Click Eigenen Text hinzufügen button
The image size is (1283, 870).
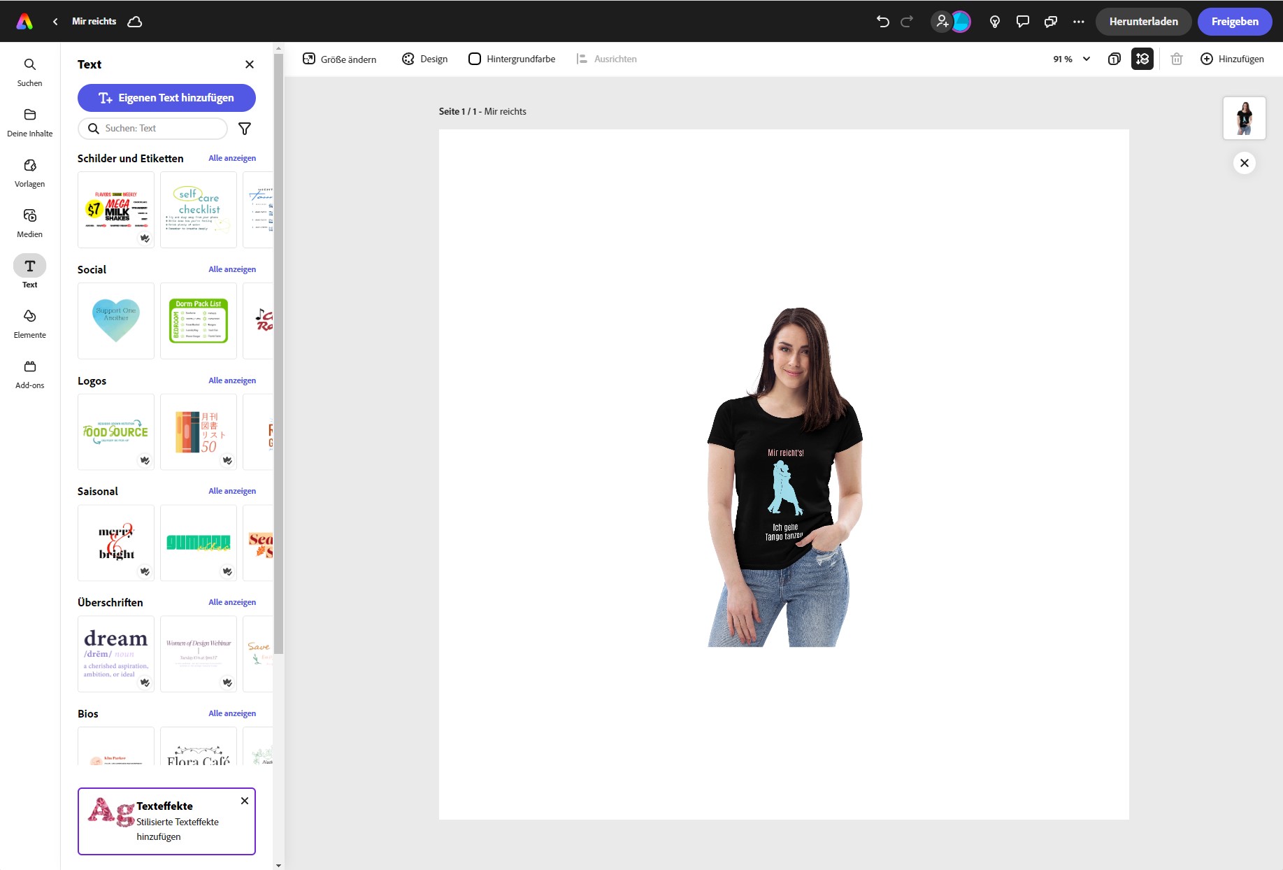[x=166, y=98]
